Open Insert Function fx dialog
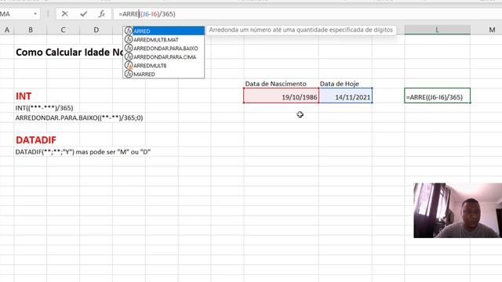The height and width of the screenshot is (282, 502). [102, 14]
